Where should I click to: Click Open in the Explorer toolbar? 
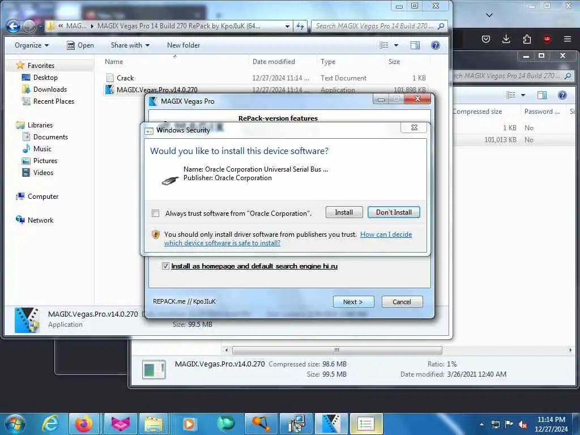pos(80,45)
